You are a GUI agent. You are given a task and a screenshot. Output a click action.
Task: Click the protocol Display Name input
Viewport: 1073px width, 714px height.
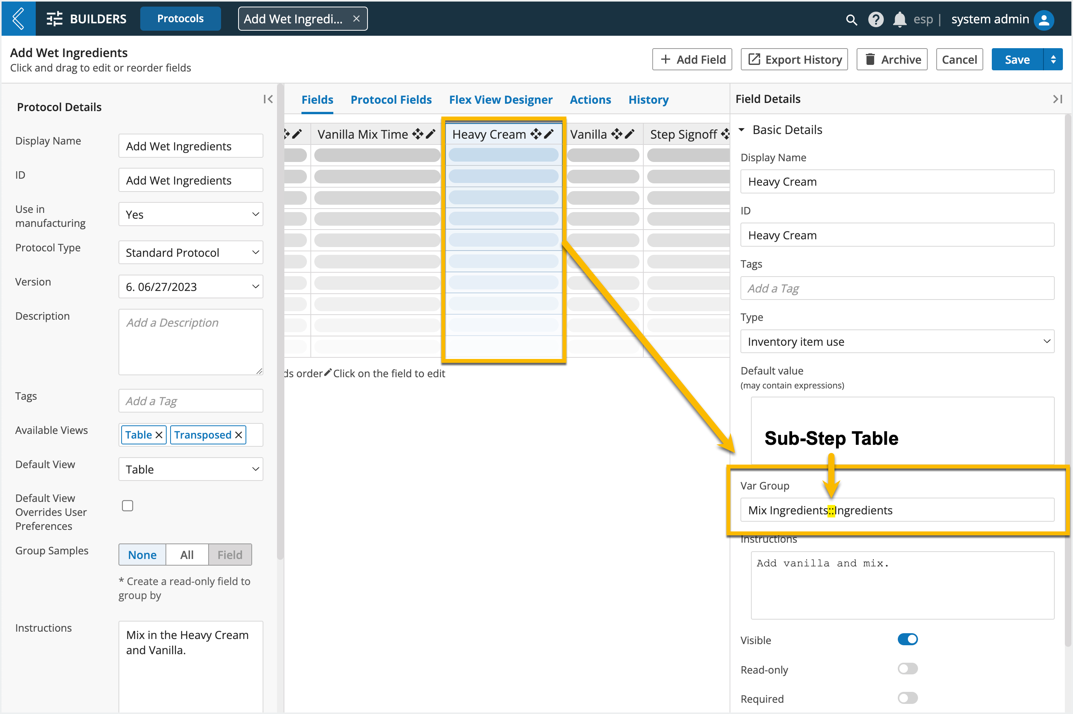pyautogui.click(x=191, y=146)
